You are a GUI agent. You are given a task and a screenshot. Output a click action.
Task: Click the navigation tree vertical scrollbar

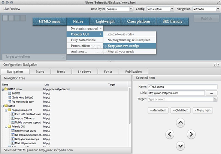(x=130, y=106)
